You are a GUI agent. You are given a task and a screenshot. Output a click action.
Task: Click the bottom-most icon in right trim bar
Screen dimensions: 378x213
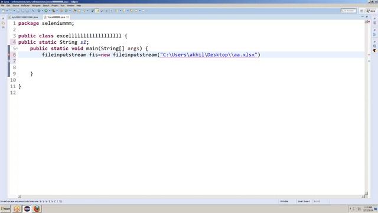pos(374,50)
